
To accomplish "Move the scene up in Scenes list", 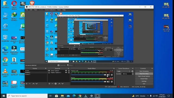I will (x=33, y=84).
